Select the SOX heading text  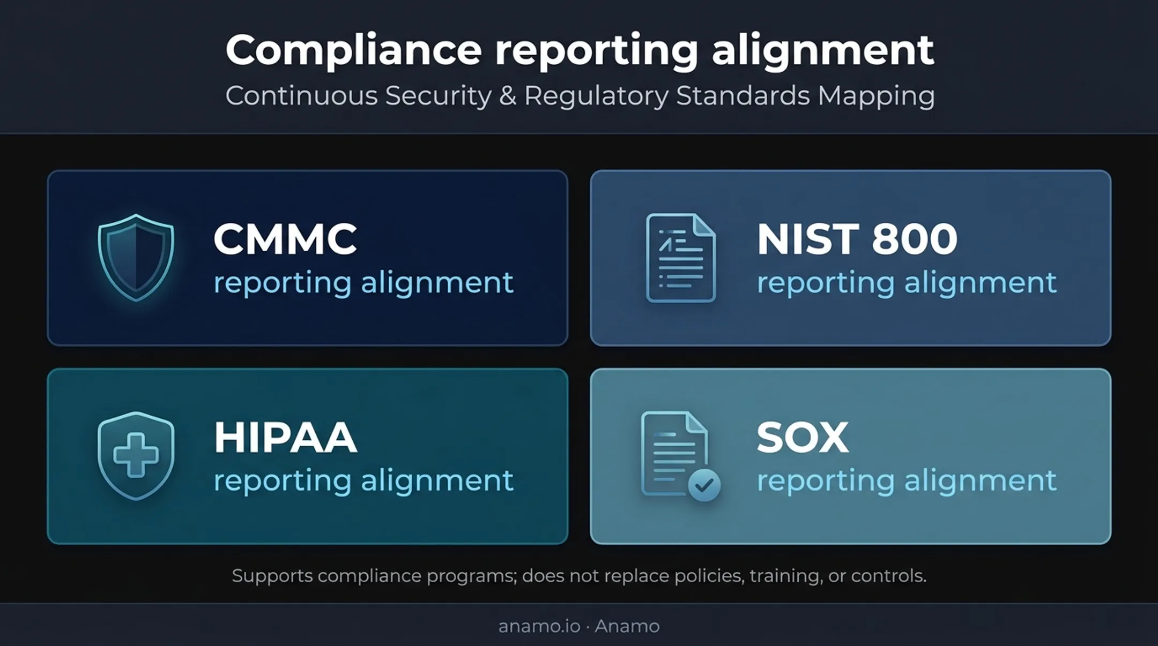[x=803, y=438]
